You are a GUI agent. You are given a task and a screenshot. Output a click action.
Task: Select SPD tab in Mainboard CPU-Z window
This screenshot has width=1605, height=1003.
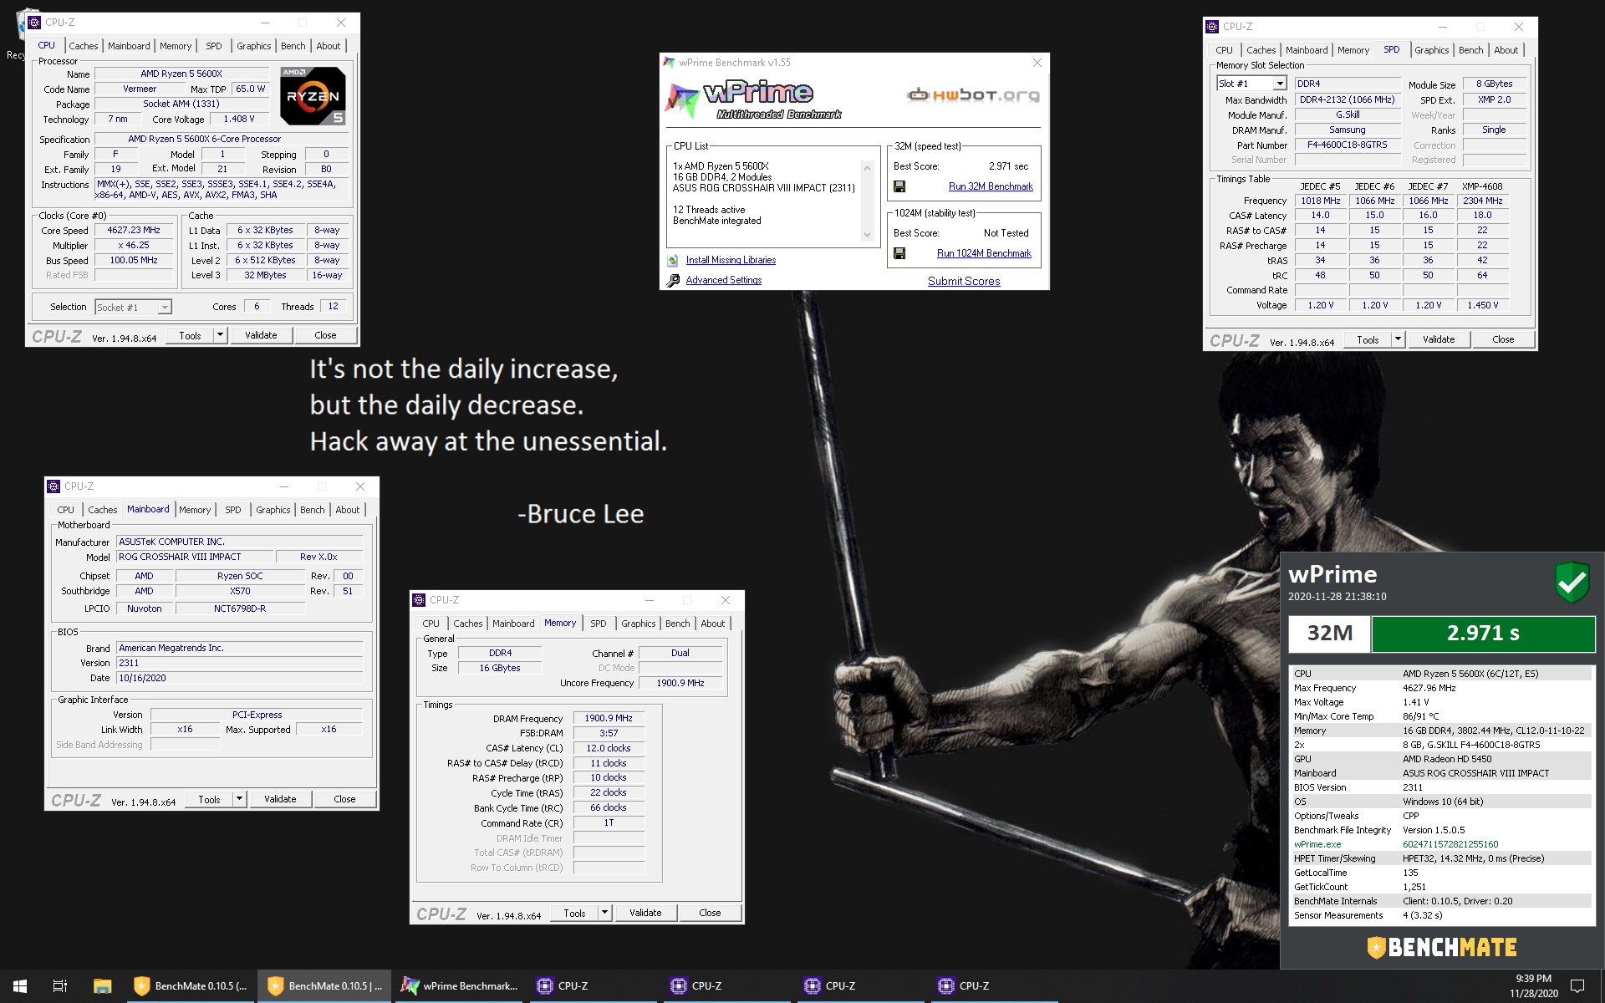tap(232, 510)
